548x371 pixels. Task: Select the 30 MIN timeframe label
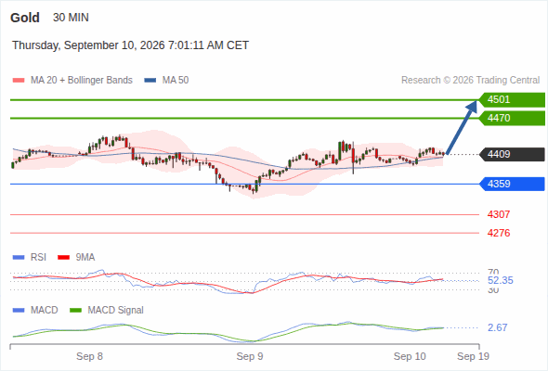(71, 18)
